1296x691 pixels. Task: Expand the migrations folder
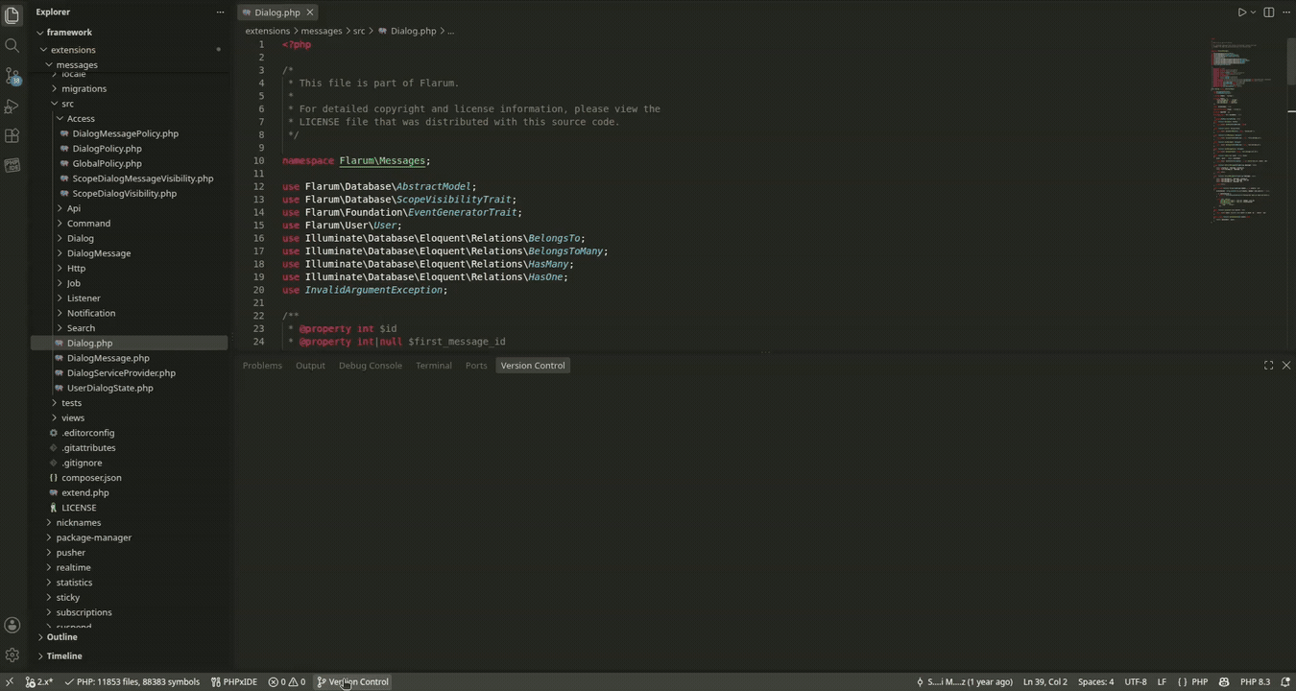[129, 88]
